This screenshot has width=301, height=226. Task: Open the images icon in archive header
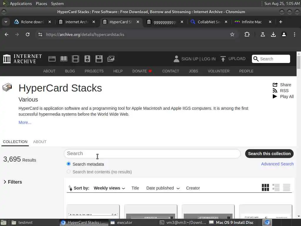point(111,59)
